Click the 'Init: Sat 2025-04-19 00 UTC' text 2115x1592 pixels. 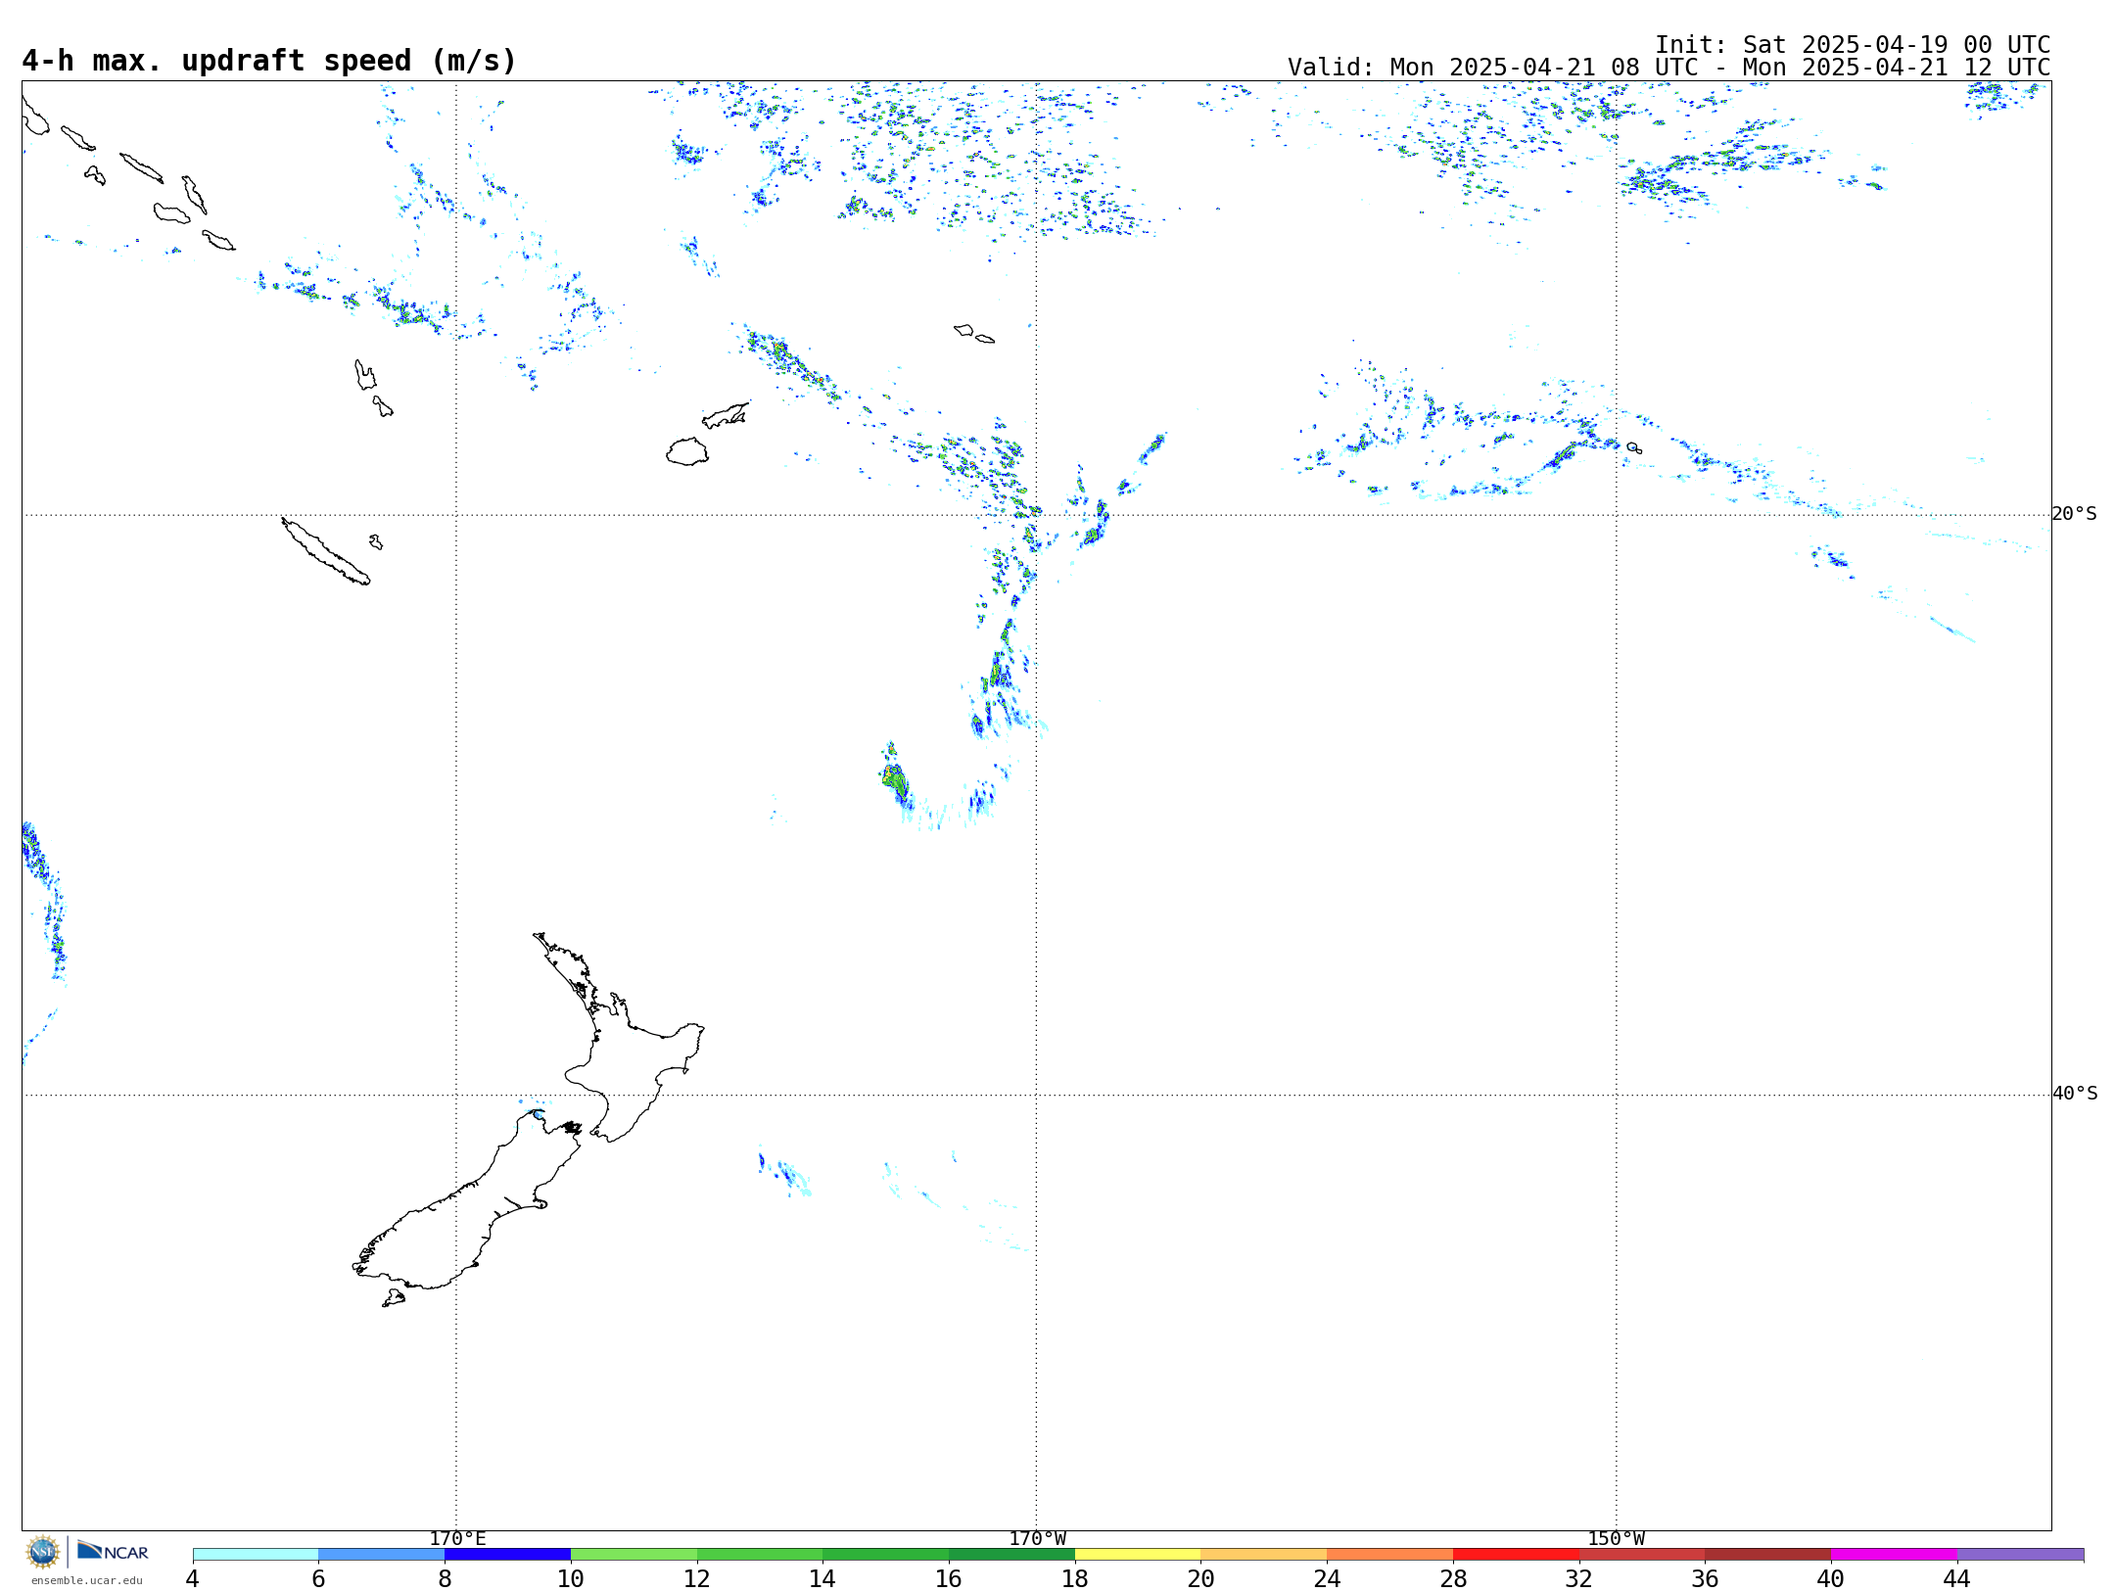[1853, 45]
